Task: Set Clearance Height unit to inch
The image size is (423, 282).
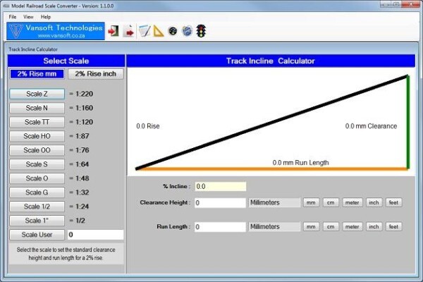Action: pos(374,202)
